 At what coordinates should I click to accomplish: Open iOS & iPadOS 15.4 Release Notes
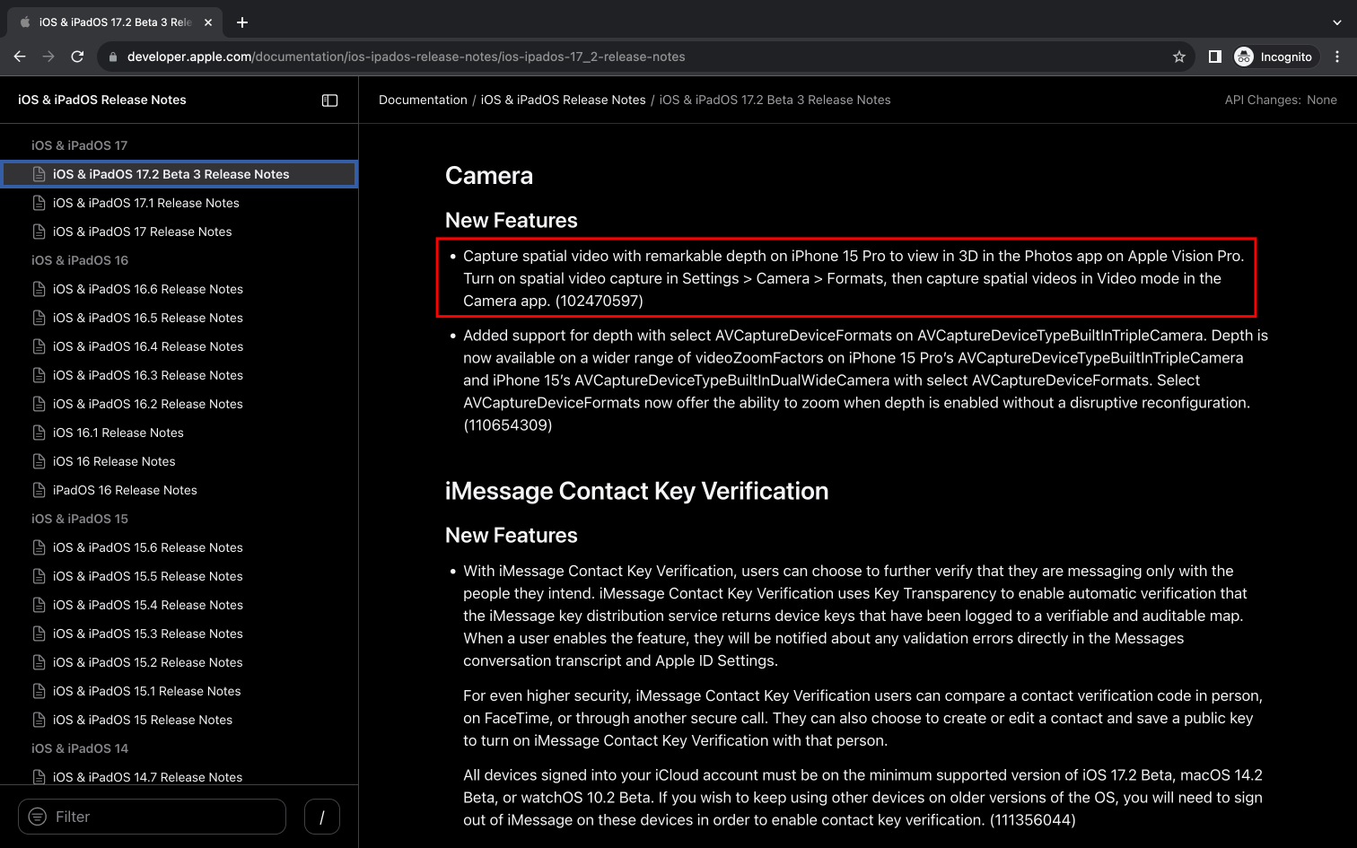pos(147,605)
